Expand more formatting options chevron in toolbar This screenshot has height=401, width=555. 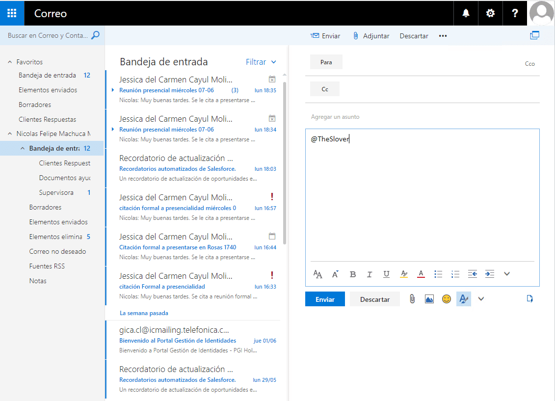pyautogui.click(x=507, y=274)
